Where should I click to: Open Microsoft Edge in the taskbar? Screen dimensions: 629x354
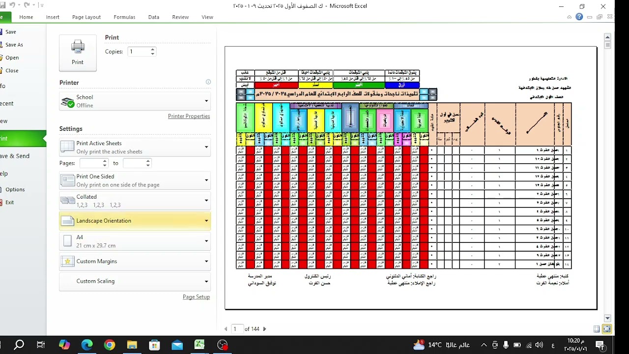(87, 345)
